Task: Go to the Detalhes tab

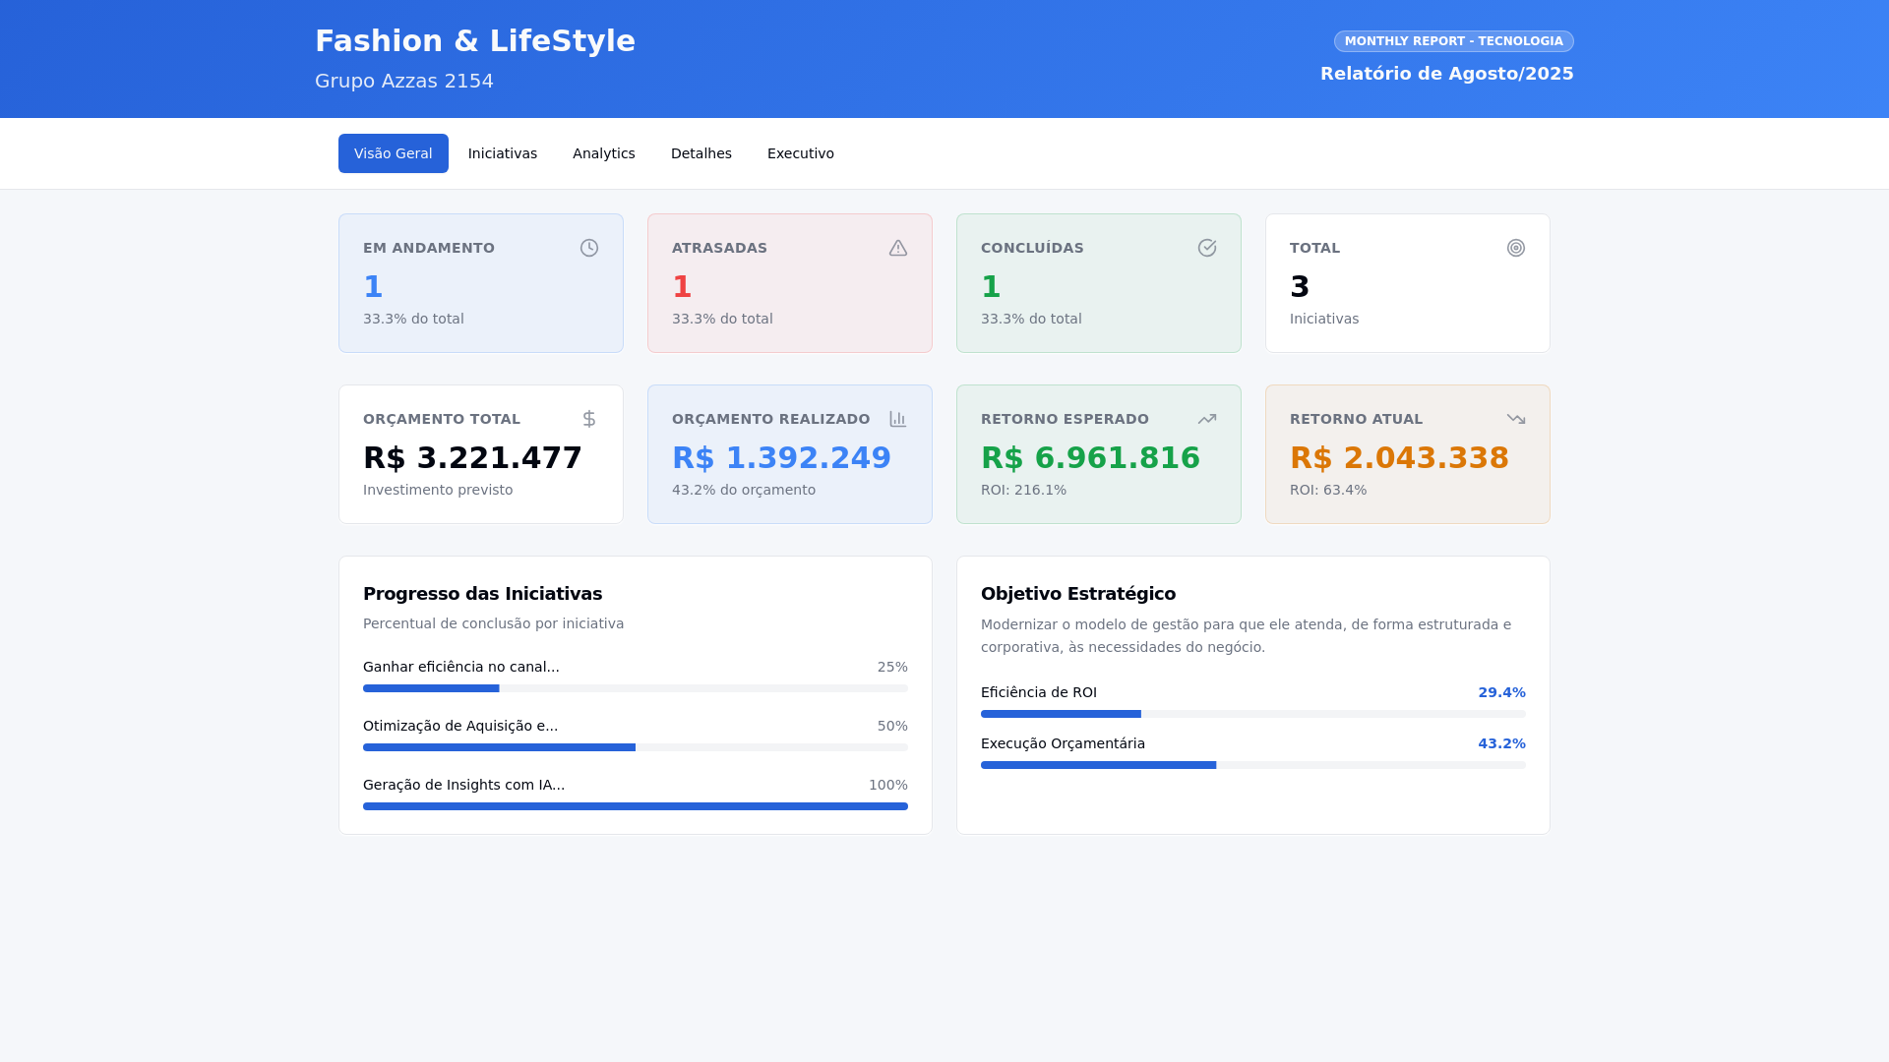Action: tap(701, 153)
